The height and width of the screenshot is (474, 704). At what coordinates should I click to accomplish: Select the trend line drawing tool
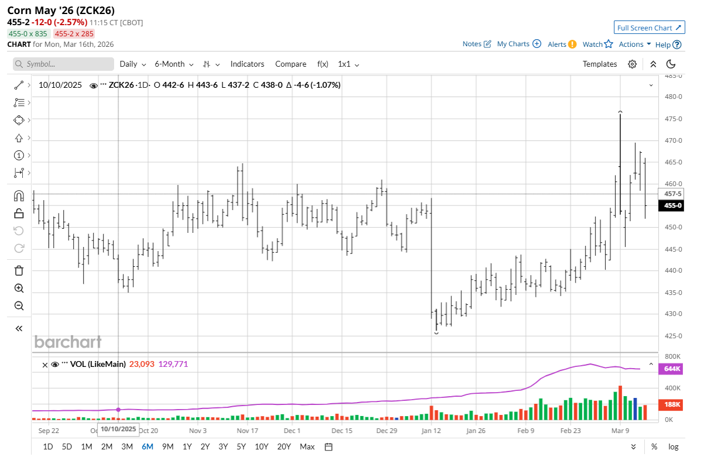pos(19,85)
